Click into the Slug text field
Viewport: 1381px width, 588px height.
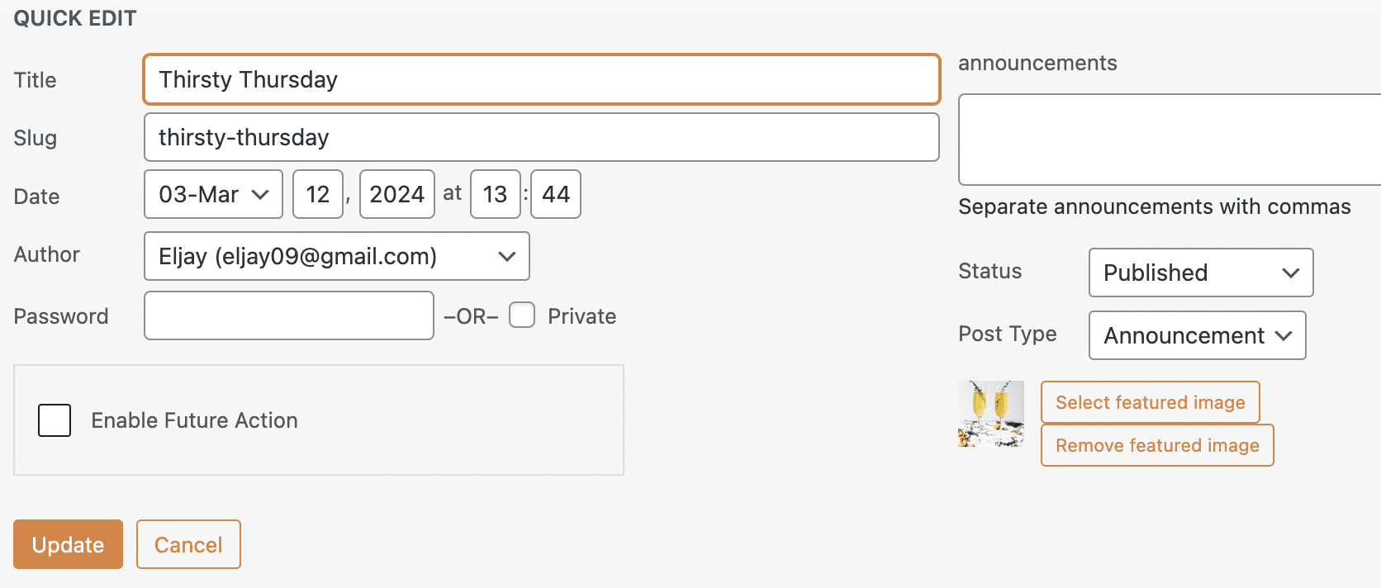click(x=542, y=137)
